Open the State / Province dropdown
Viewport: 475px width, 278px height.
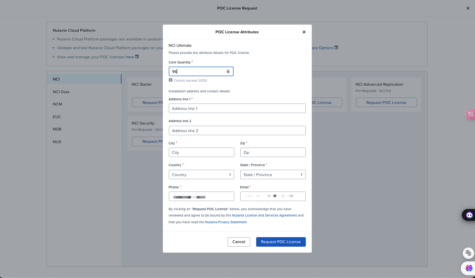click(x=273, y=174)
